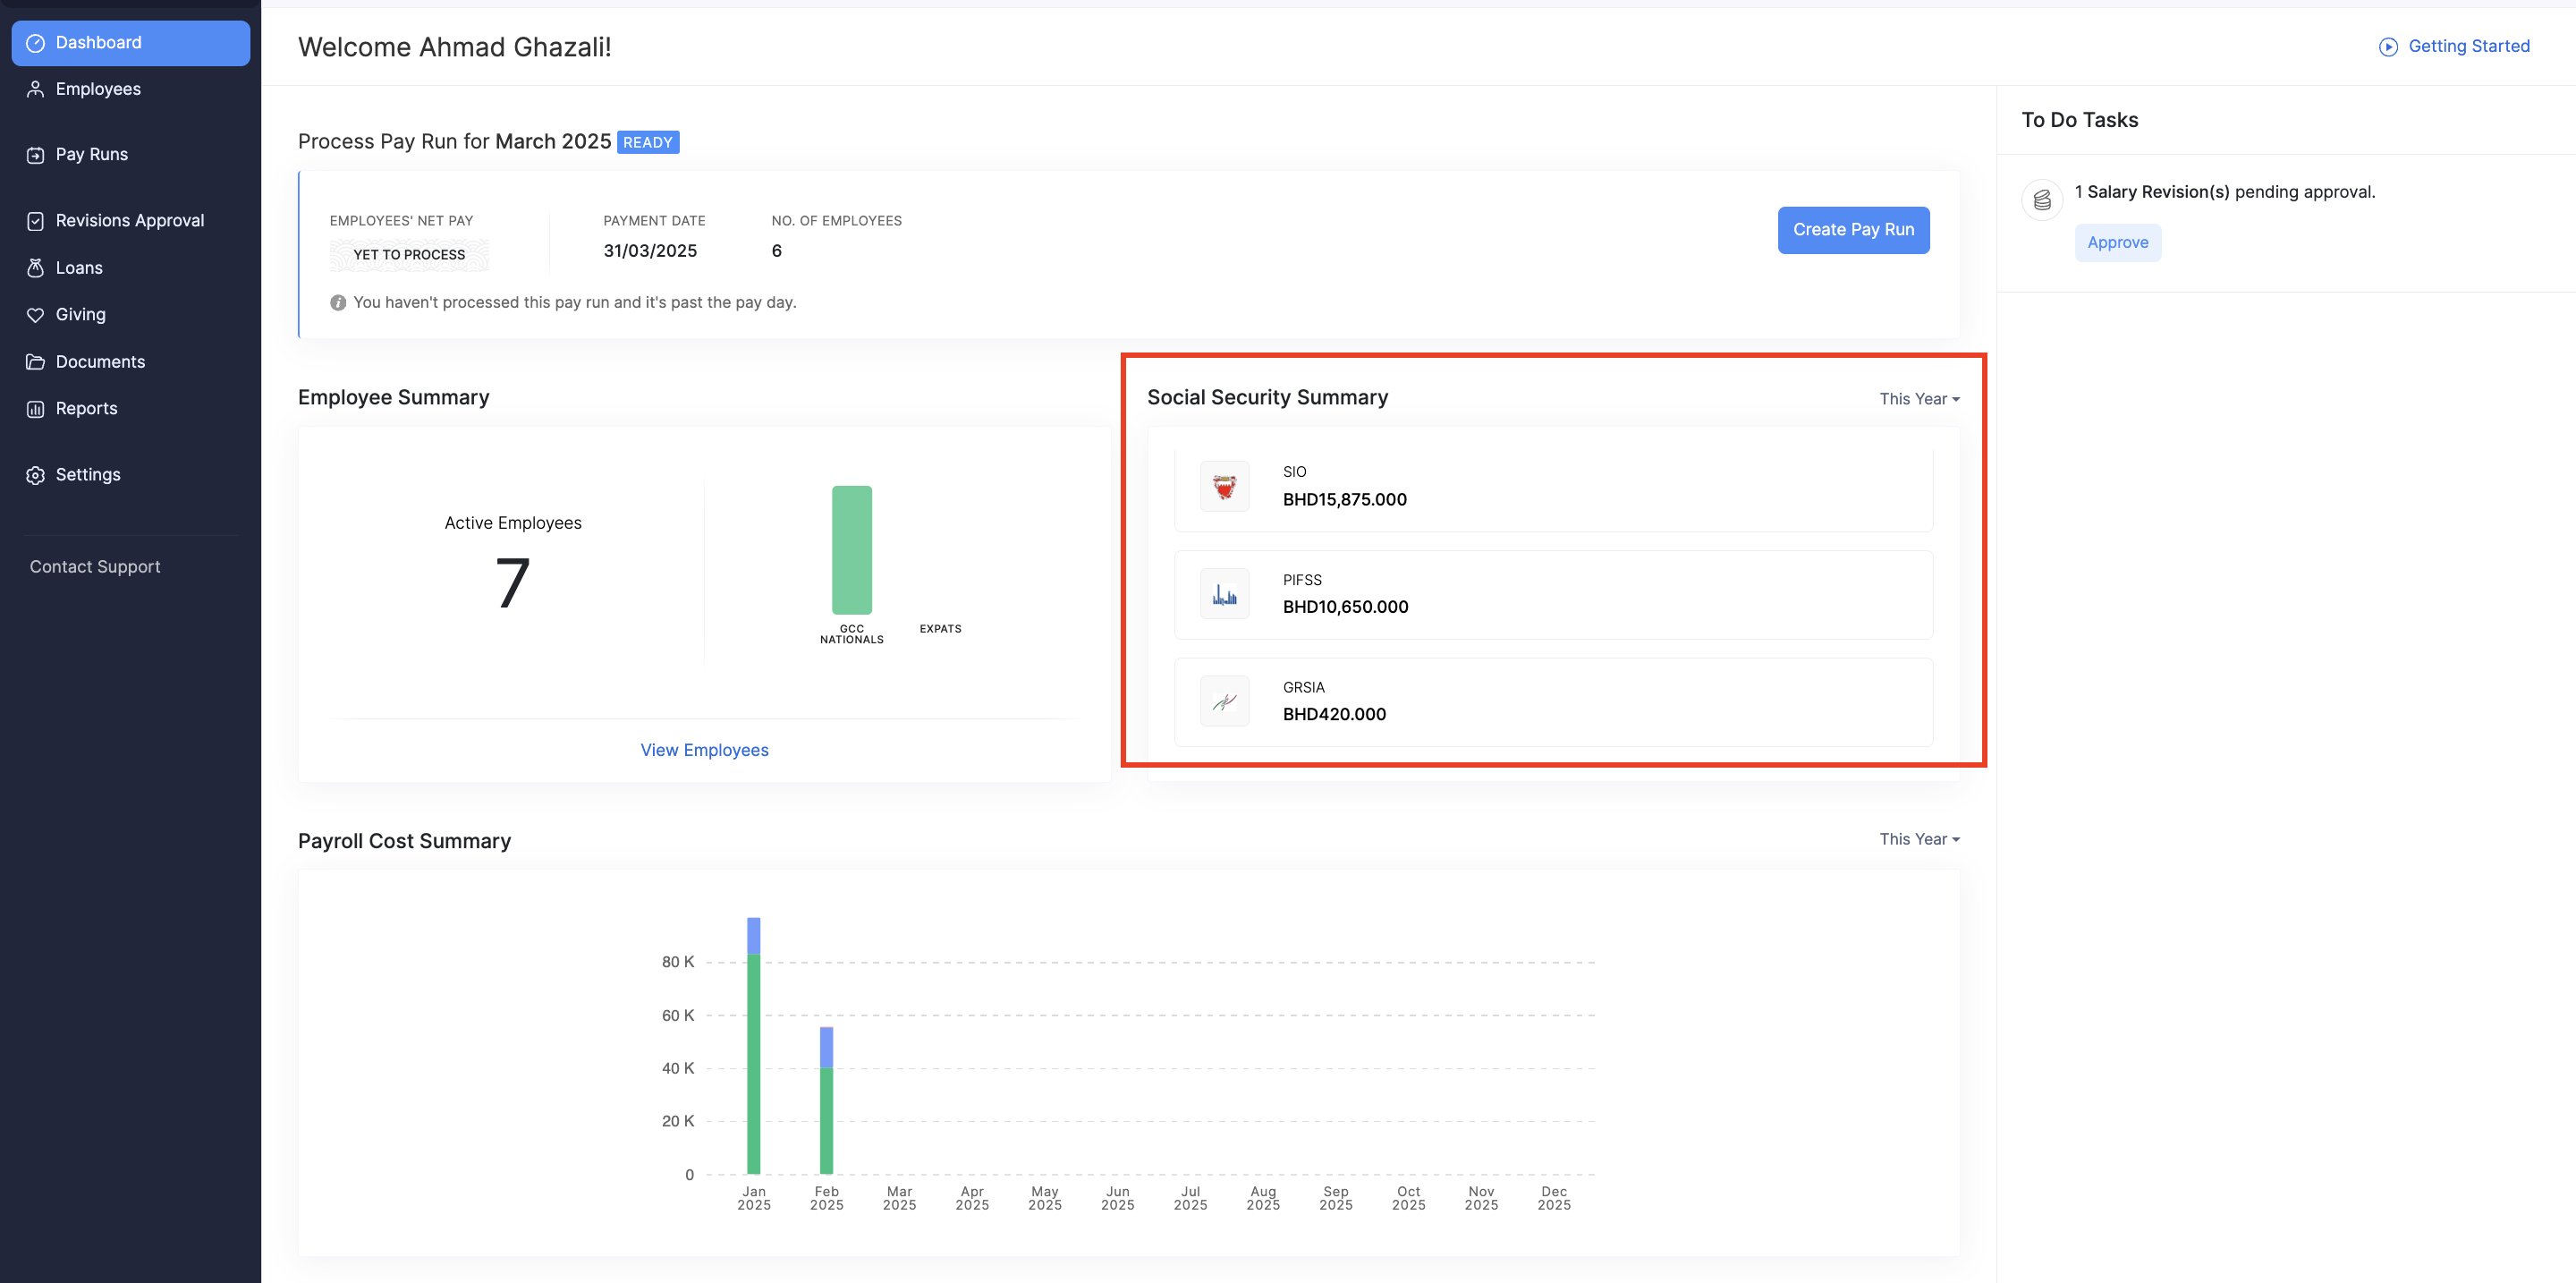Expand Social Security Summary This Year dropdown
Viewport: 2576px width, 1283px height.
(1918, 399)
